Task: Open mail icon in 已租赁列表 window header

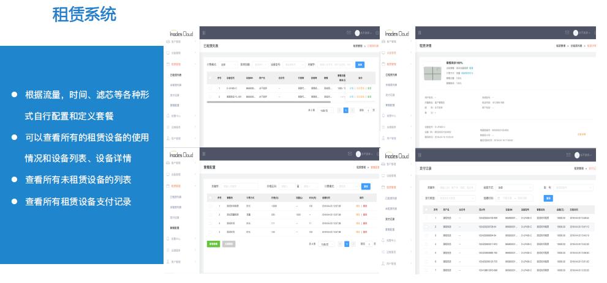Action: pyautogui.click(x=349, y=32)
